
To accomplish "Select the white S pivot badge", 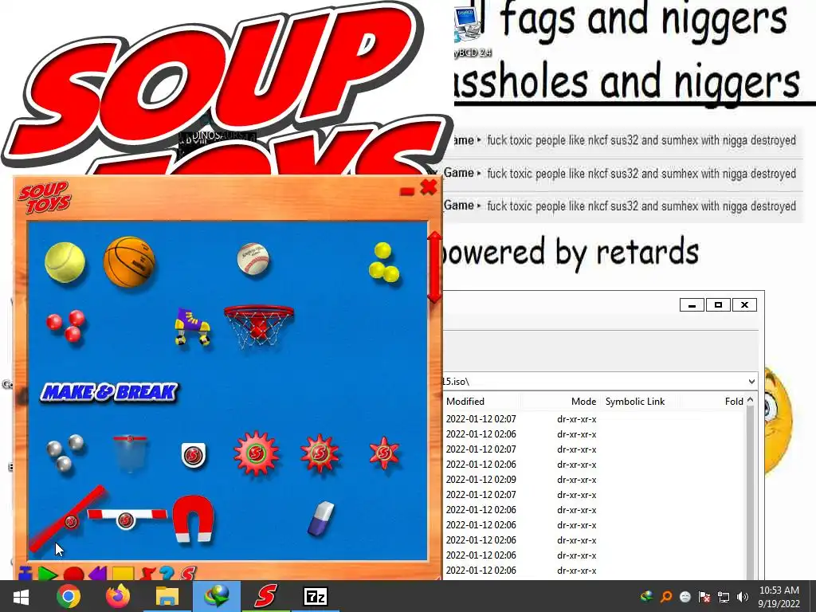I will (193, 455).
